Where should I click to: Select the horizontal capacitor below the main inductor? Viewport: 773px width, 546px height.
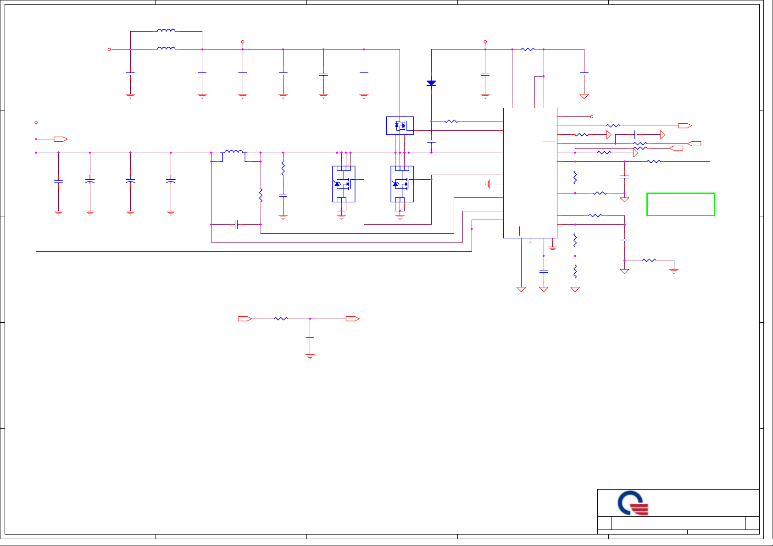[x=236, y=224]
